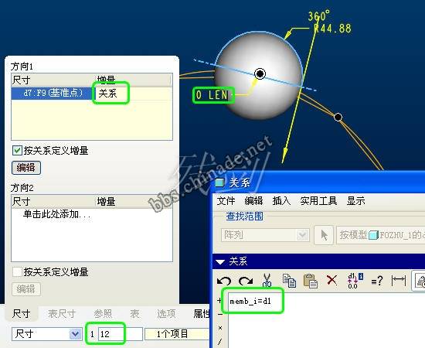425x348 pixels.
Task: Open the 实用工具 menu
Action: tap(318, 201)
